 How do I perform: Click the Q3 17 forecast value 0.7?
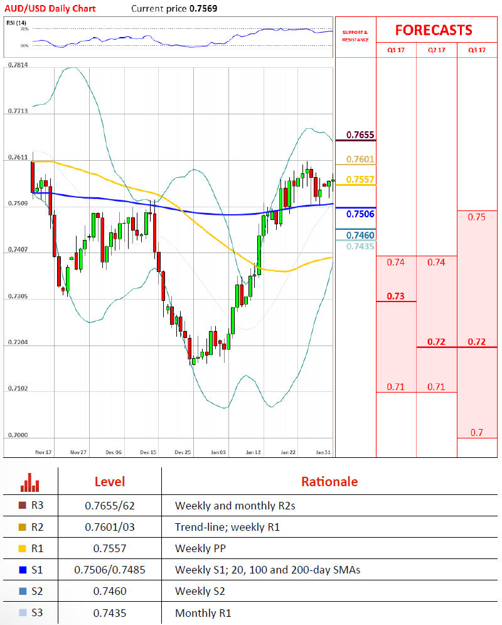click(x=476, y=433)
